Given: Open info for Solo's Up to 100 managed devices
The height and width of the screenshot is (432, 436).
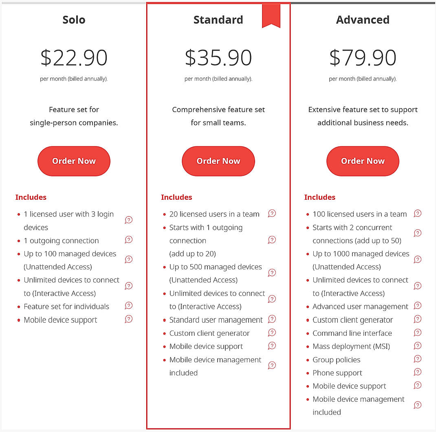Looking at the screenshot, I should [129, 259].
